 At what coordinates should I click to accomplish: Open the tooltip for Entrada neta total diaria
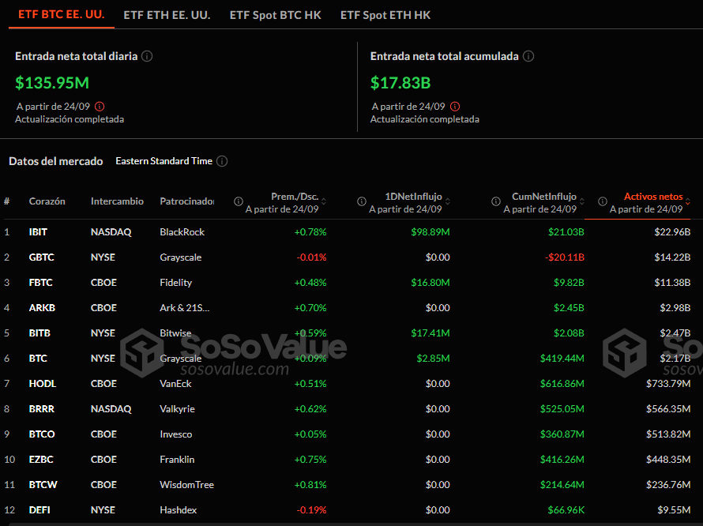pos(146,56)
